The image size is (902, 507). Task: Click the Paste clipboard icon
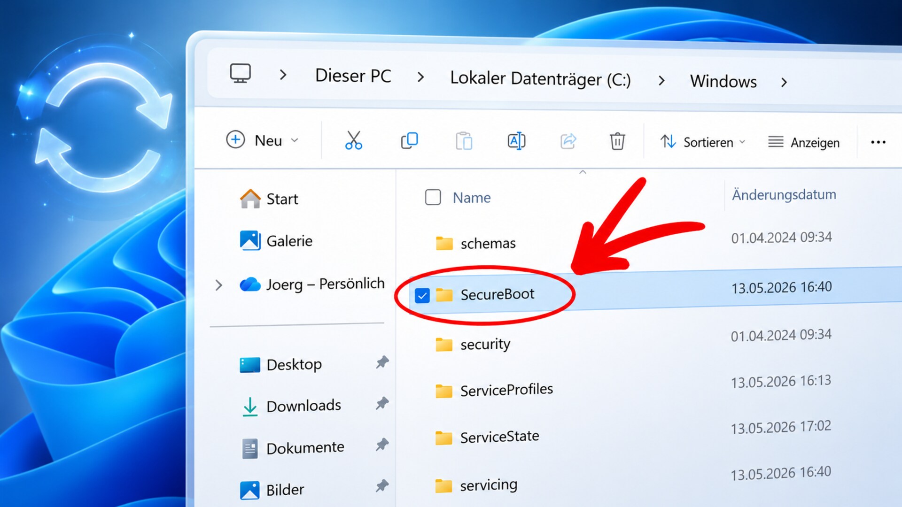coord(464,141)
